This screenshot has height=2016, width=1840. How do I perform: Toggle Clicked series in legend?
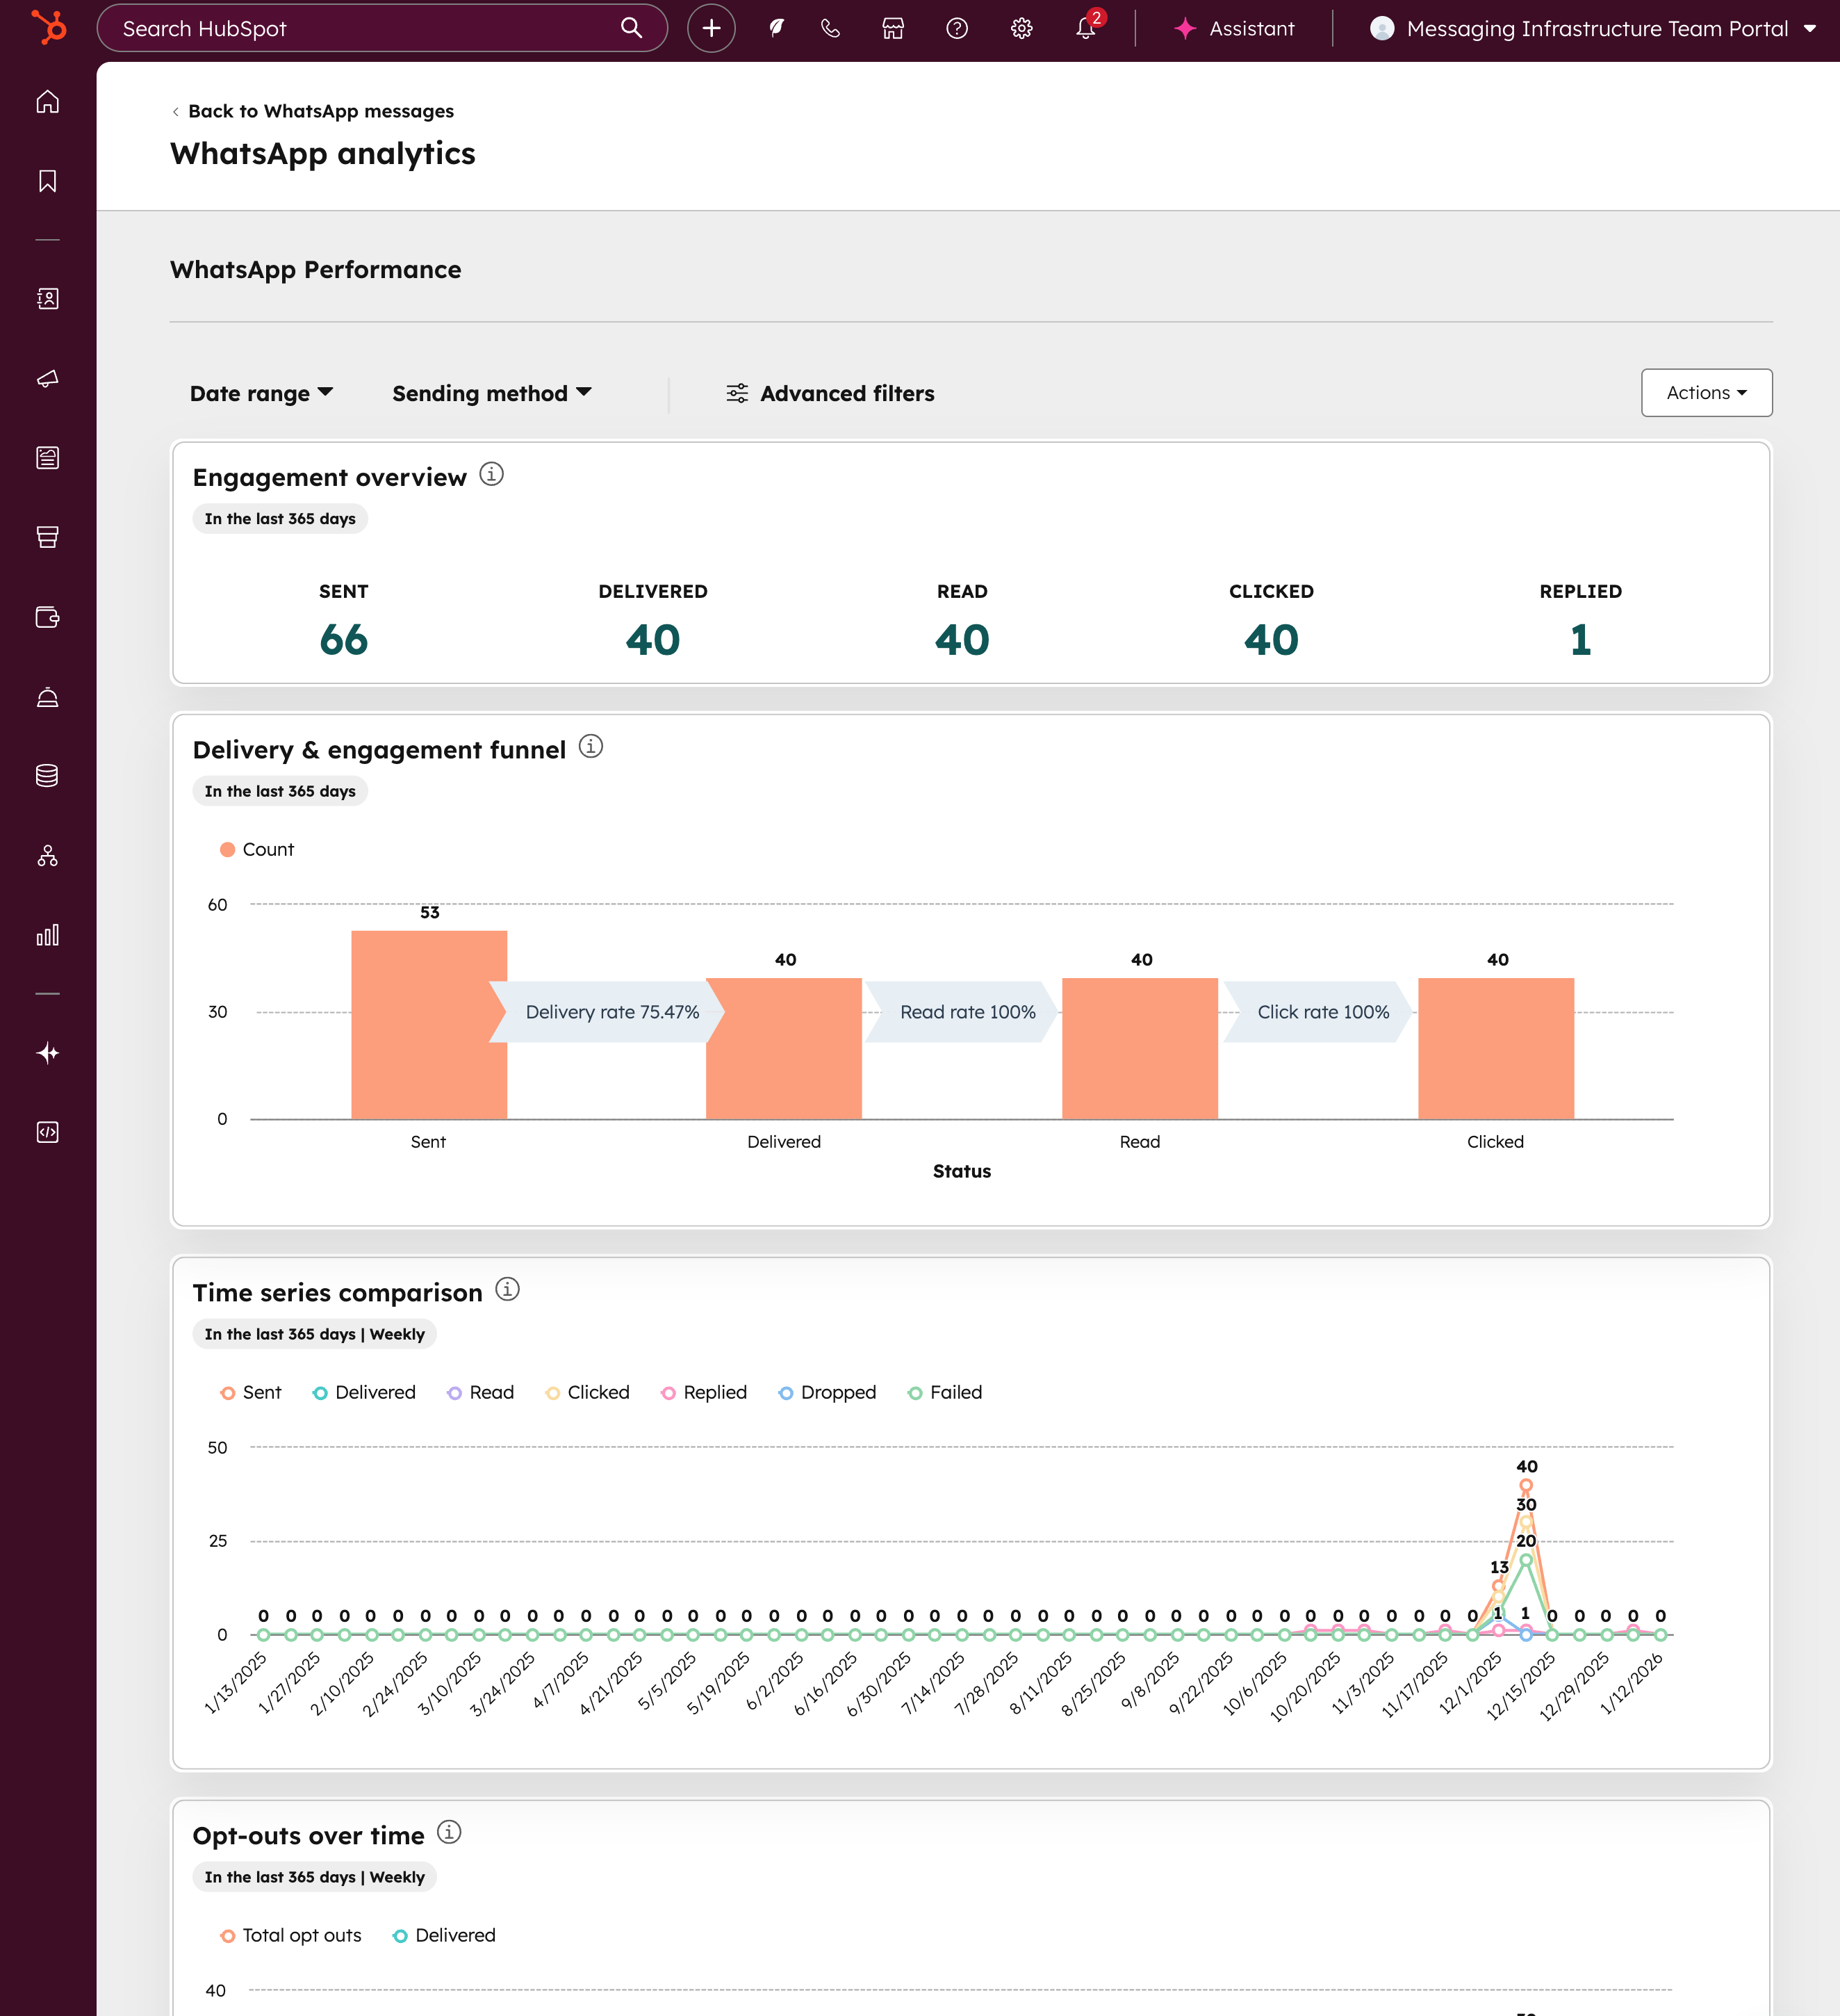coord(588,1392)
